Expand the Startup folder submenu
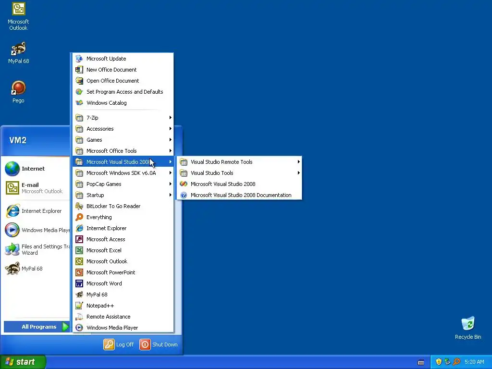Image resolution: width=492 pixels, height=369 pixels. click(x=123, y=195)
